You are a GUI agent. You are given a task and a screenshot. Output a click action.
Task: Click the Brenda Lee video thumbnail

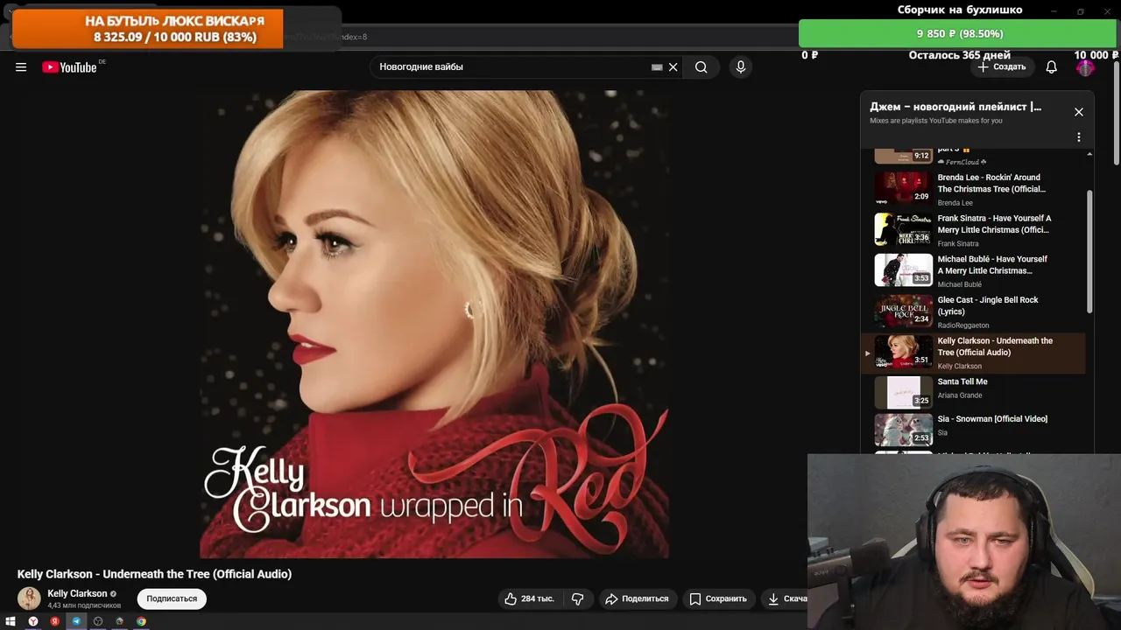tap(903, 187)
